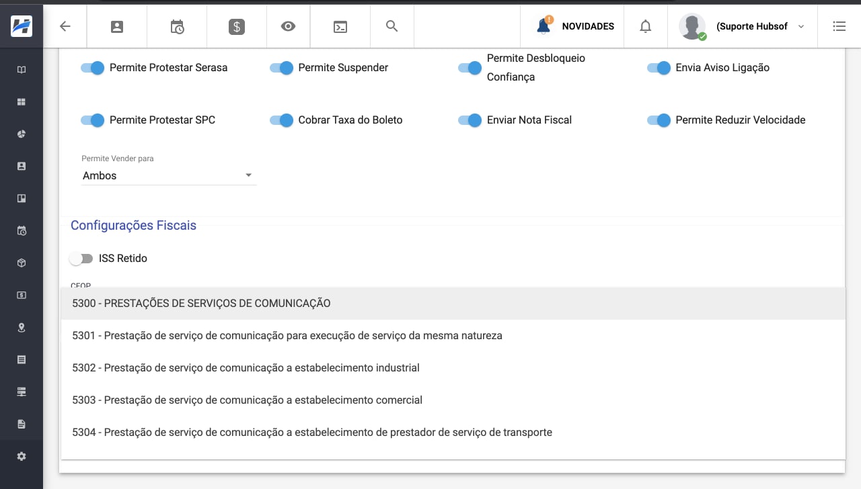
Task: Open the map pin icon in sidebar
Action: [22, 328]
